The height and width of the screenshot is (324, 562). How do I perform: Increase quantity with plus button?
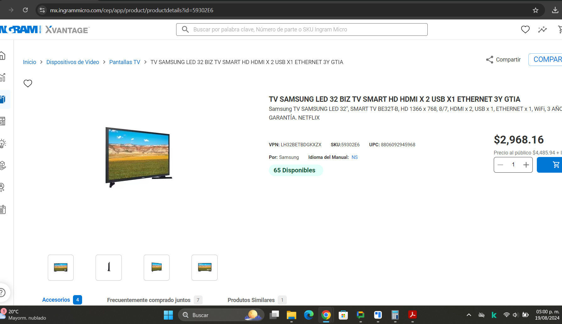[x=526, y=165]
